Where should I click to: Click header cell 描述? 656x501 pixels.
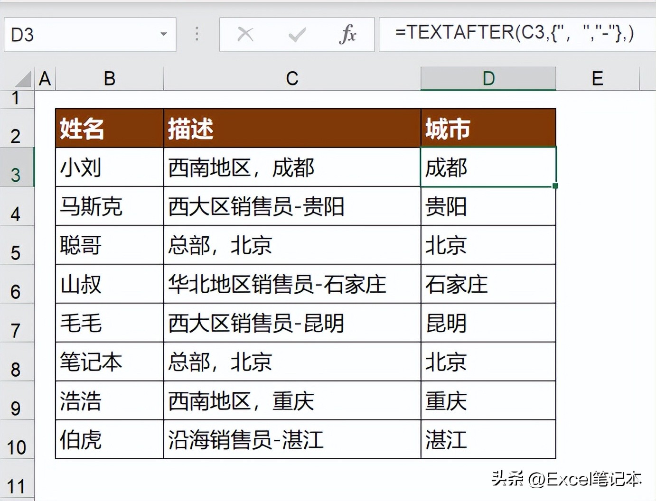point(292,128)
